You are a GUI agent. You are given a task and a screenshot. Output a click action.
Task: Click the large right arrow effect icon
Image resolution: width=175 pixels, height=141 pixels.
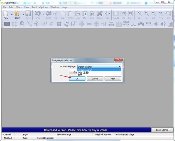coord(81,24)
